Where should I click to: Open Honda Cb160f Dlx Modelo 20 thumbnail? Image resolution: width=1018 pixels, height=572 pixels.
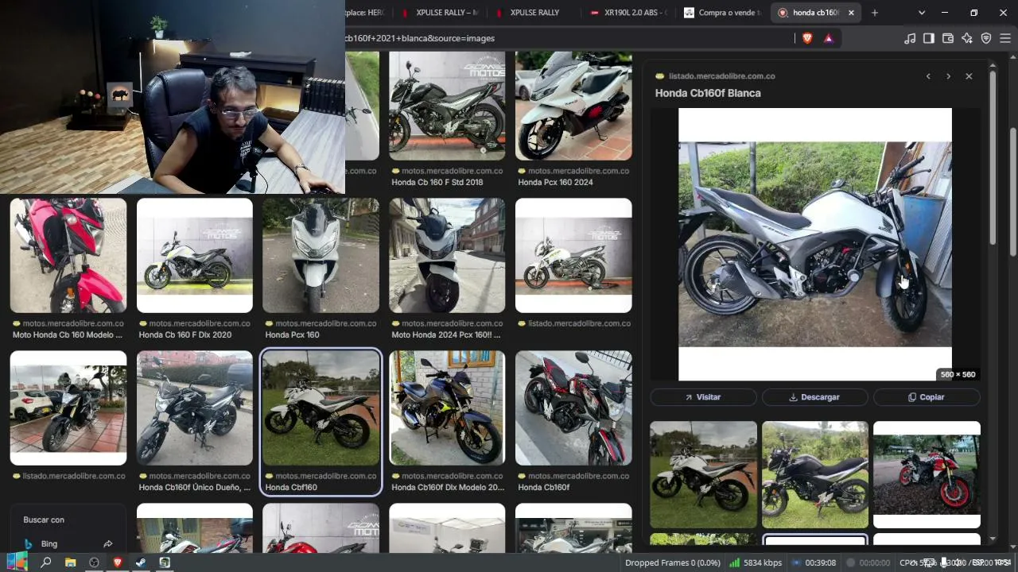[x=447, y=408]
